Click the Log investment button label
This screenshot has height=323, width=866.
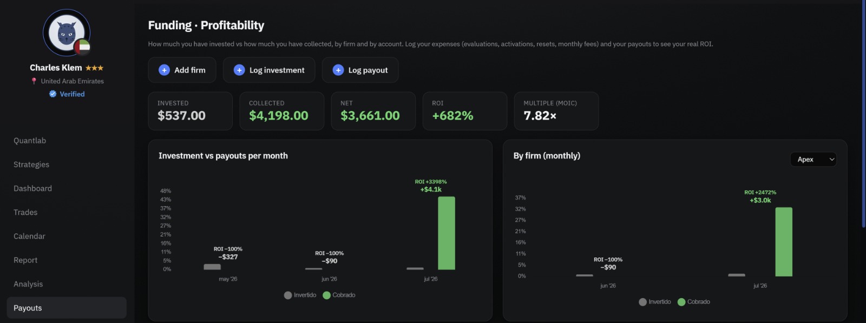[x=277, y=70]
